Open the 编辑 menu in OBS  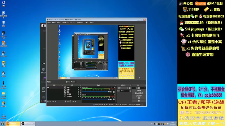pyautogui.click(x=54, y=22)
